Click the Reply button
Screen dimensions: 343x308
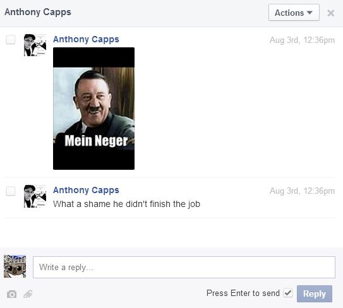pos(315,293)
